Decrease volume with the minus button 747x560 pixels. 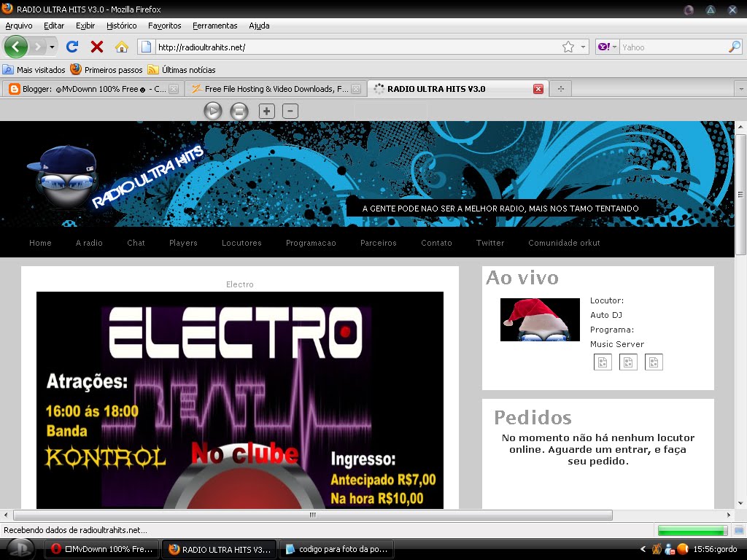tap(290, 111)
